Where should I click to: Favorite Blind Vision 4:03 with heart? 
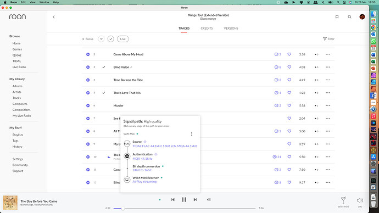[x=289, y=67]
